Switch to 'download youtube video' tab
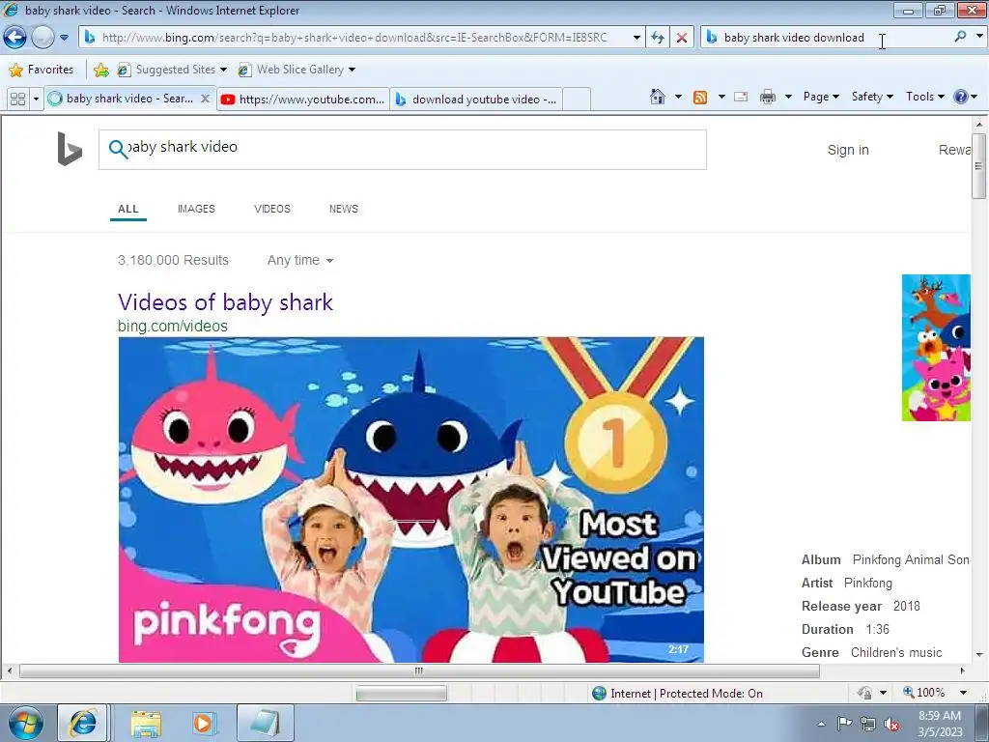Screen dimensions: 989x742 [x=476, y=100]
